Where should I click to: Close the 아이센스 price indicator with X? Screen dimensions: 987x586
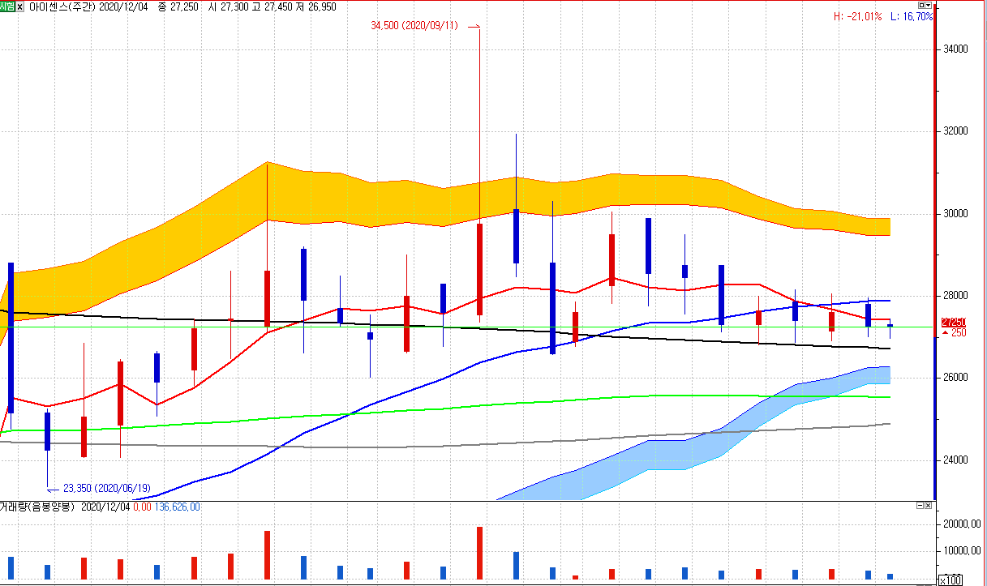coord(20,6)
